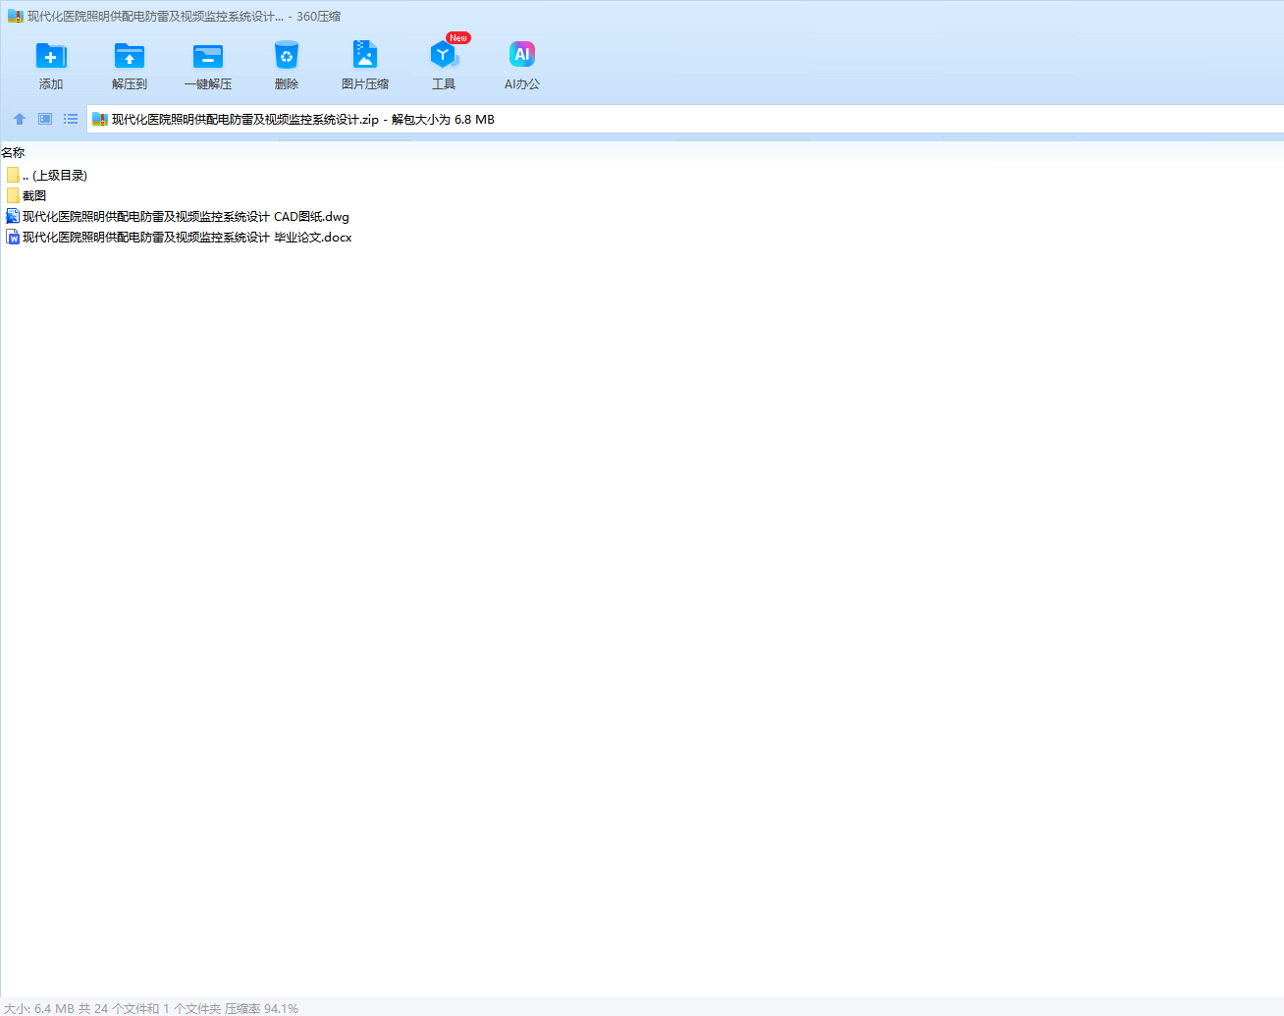Open the 图片压缩 image compression tool
Screen dimensions: 1284x1016
pos(365,57)
